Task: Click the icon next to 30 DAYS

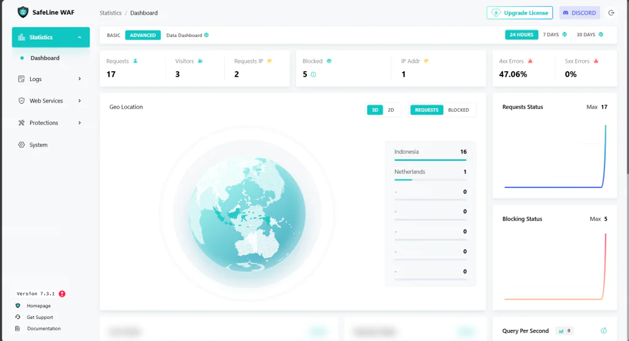Action: pos(601,34)
